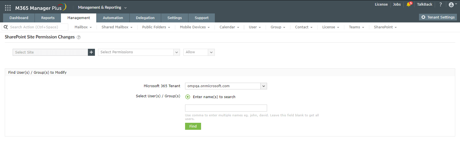
Task: Click the plus icon beside Select Site
Action: pos(91,52)
